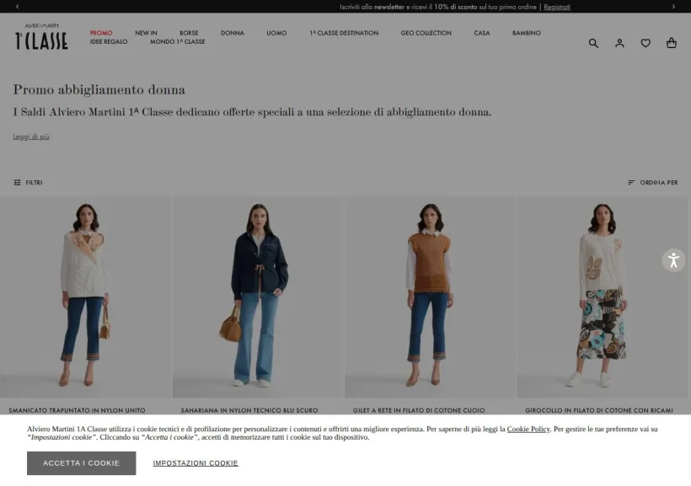Open the account profile icon
Viewport: 691px width, 486px height.
[x=619, y=43]
